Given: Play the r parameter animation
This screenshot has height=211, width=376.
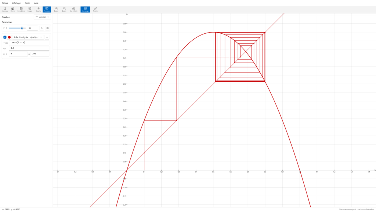Looking at the screenshot, I should 41,28.
